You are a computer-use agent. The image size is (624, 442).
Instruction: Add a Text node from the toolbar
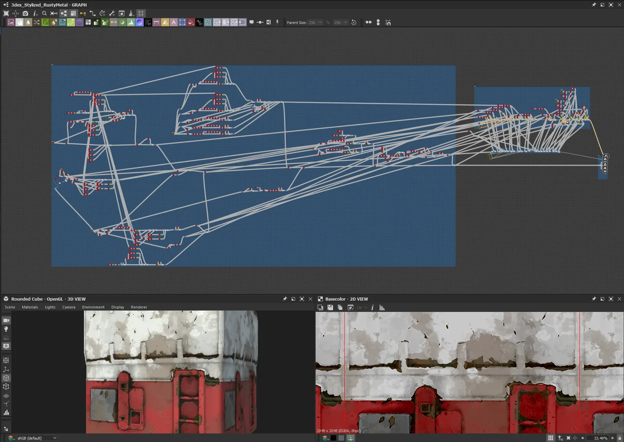[x=174, y=23]
